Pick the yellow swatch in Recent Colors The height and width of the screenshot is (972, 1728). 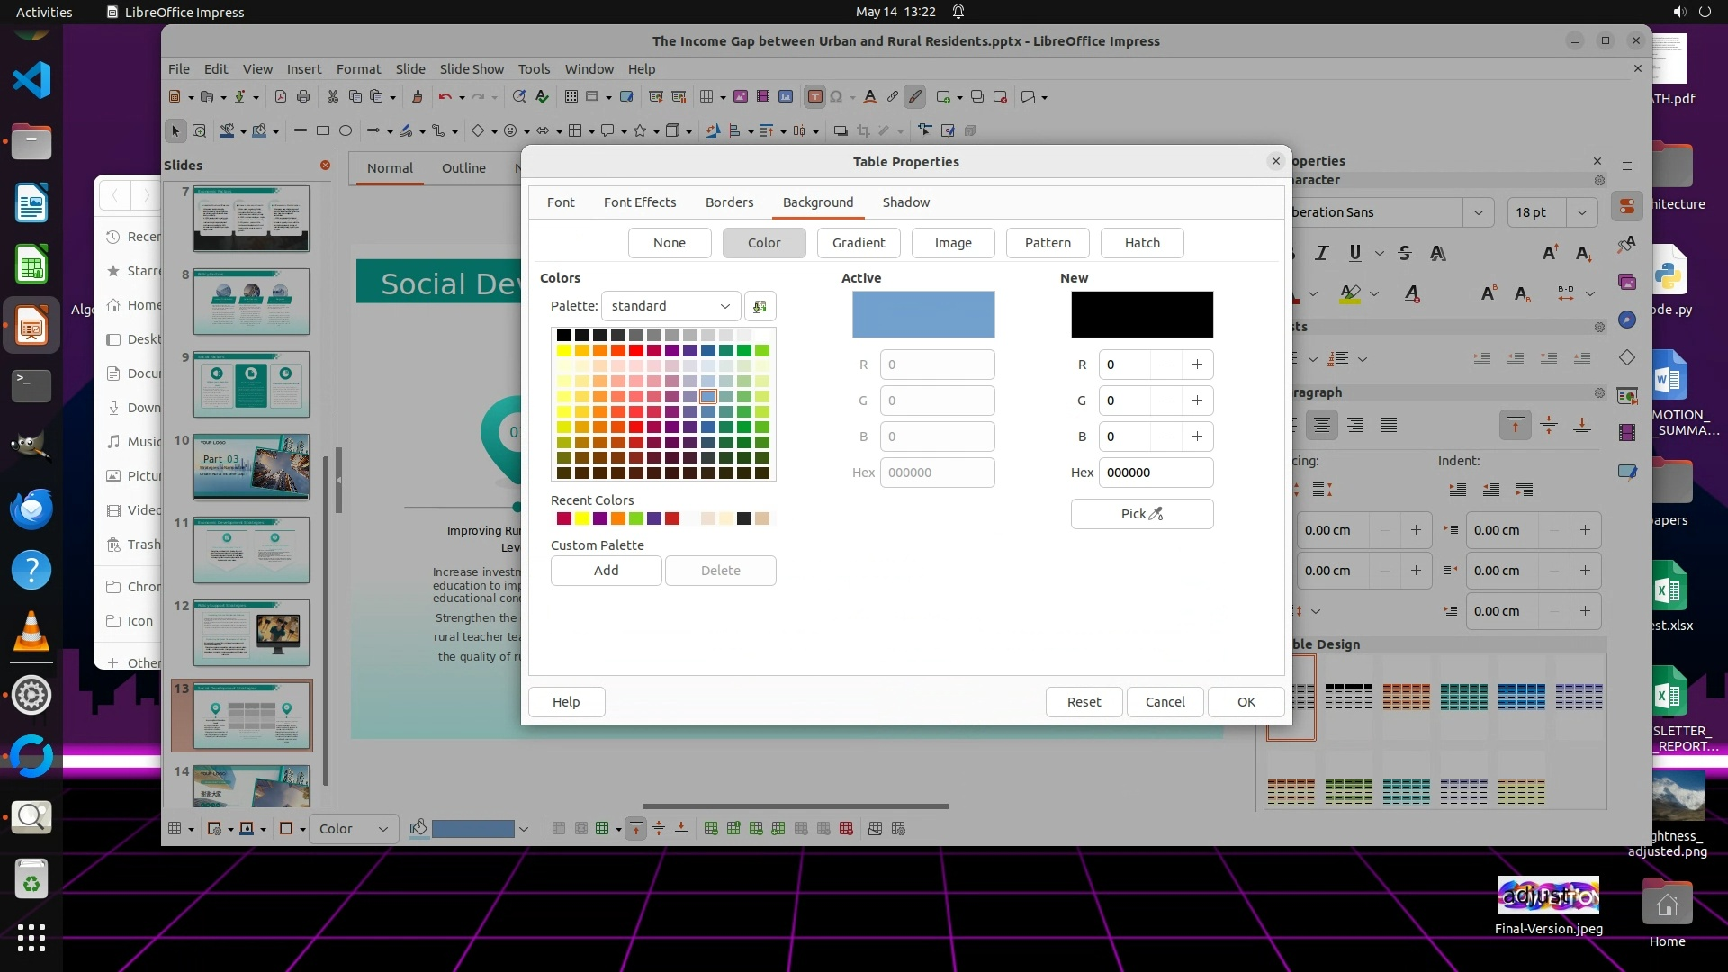pyautogui.click(x=582, y=518)
